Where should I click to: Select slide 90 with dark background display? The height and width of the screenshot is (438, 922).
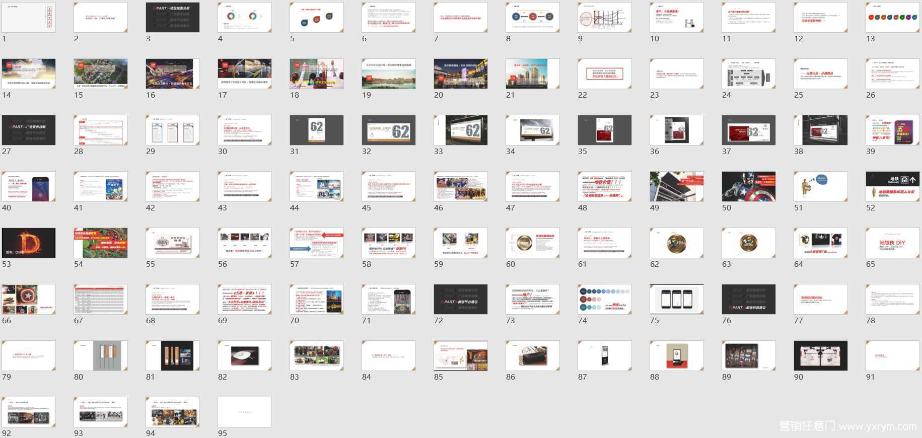(x=820, y=356)
